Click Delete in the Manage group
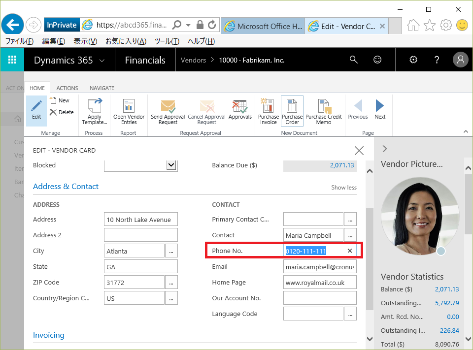 (x=62, y=112)
